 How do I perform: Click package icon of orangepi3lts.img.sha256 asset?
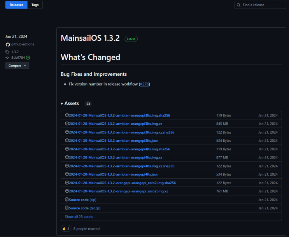[x=67, y=115]
